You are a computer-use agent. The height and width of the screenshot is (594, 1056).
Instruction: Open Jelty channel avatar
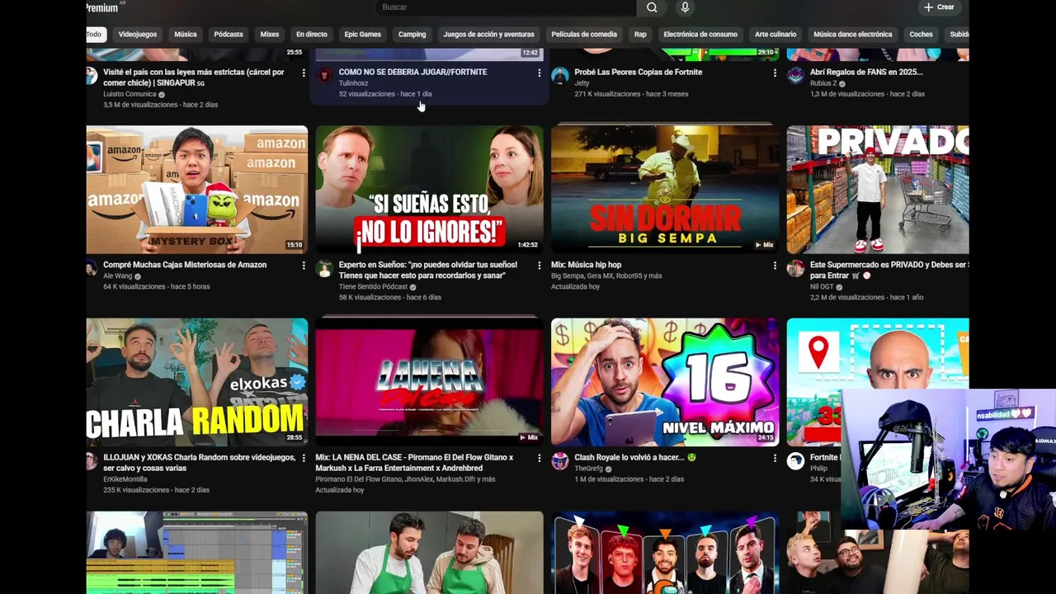560,76
